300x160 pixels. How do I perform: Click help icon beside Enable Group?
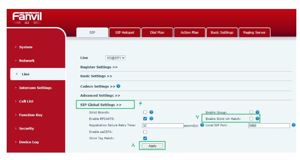coord(257,112)
